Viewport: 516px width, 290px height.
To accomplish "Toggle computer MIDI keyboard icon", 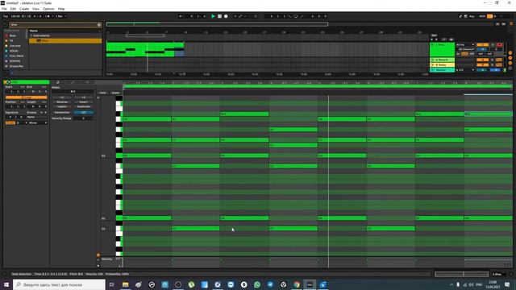I will (466, 16).
